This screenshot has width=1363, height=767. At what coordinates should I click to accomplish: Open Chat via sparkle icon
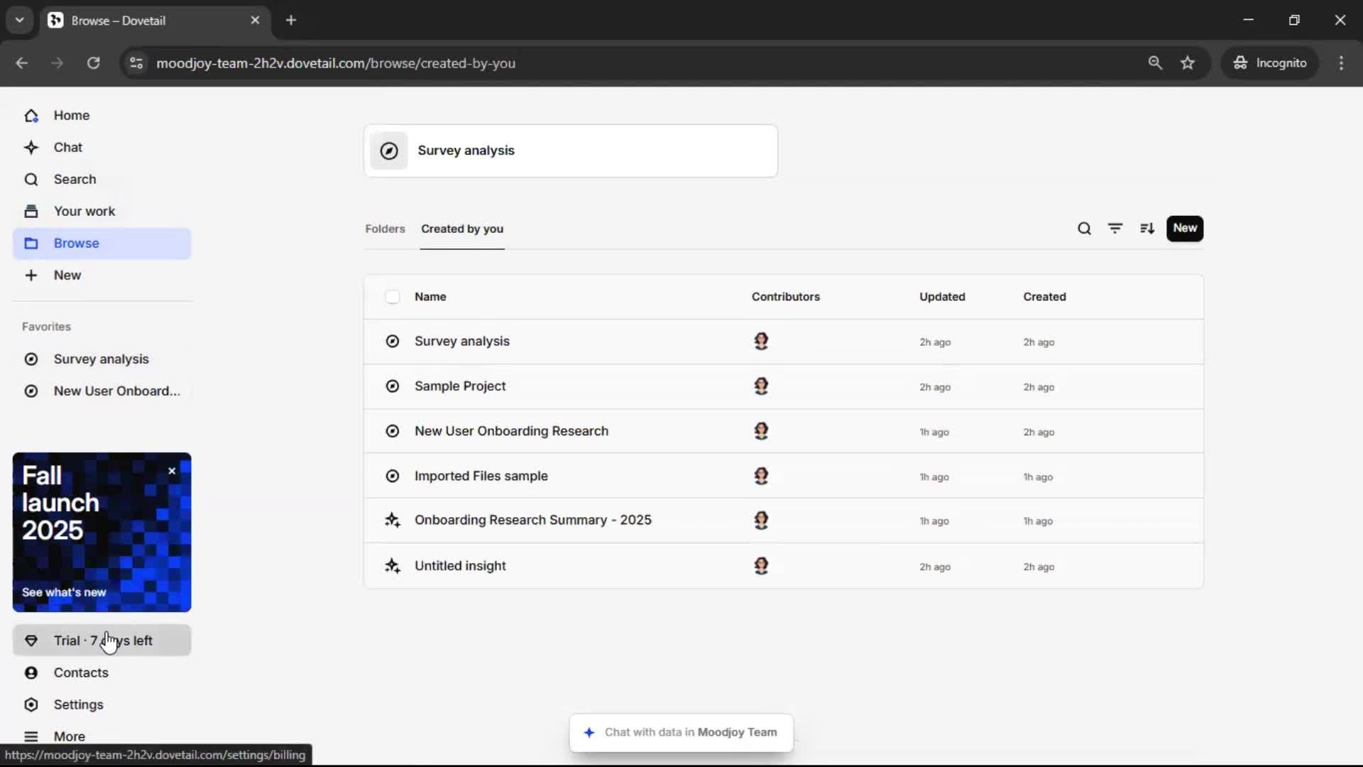[31, 148]
